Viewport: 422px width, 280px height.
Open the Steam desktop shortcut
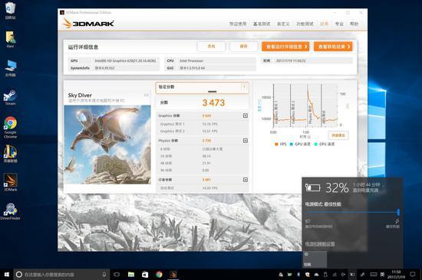(10, 97)
